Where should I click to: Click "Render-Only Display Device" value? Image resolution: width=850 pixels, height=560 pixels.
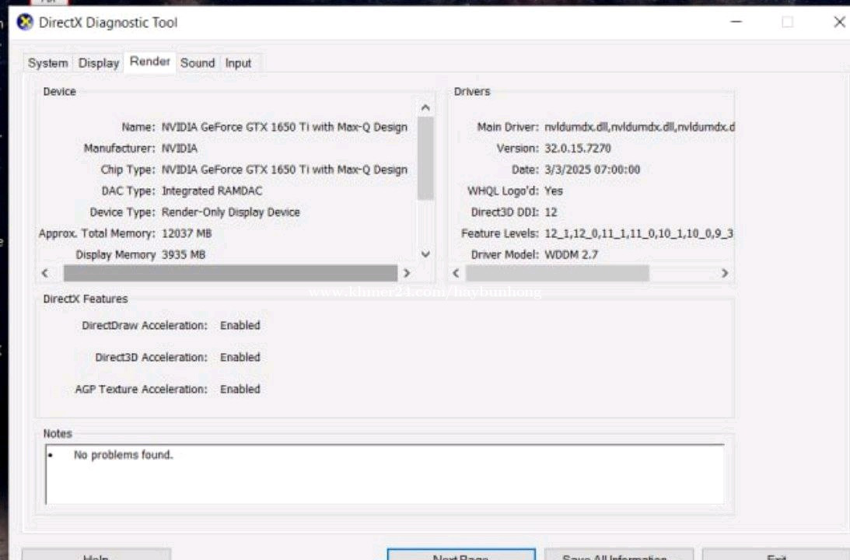231,212
